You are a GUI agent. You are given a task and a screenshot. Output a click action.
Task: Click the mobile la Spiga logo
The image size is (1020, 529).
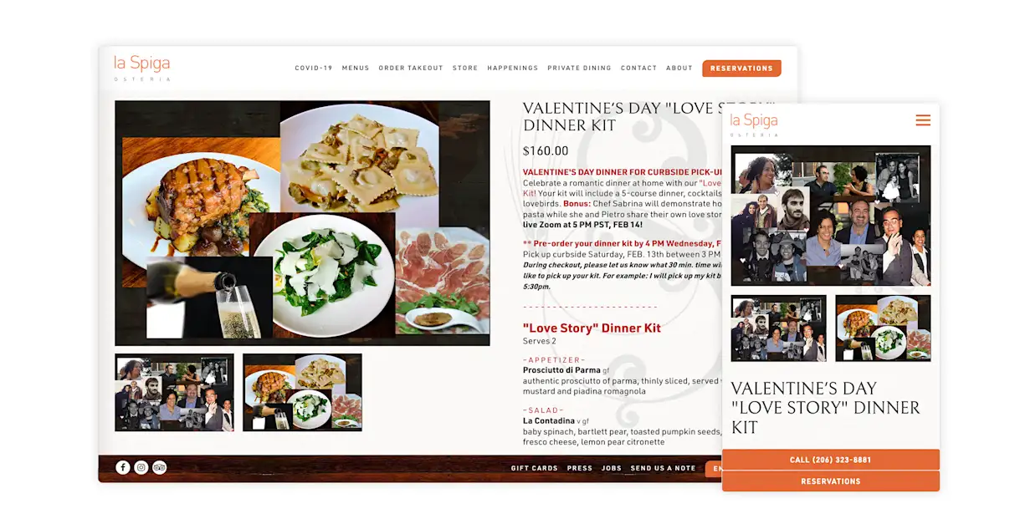(x=754, y=124)
